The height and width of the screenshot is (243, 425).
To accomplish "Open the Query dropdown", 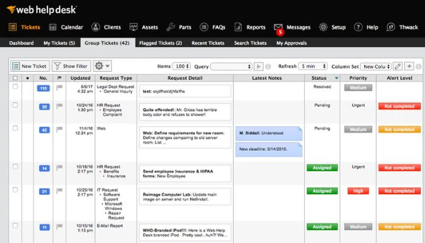I will [231, 66].
